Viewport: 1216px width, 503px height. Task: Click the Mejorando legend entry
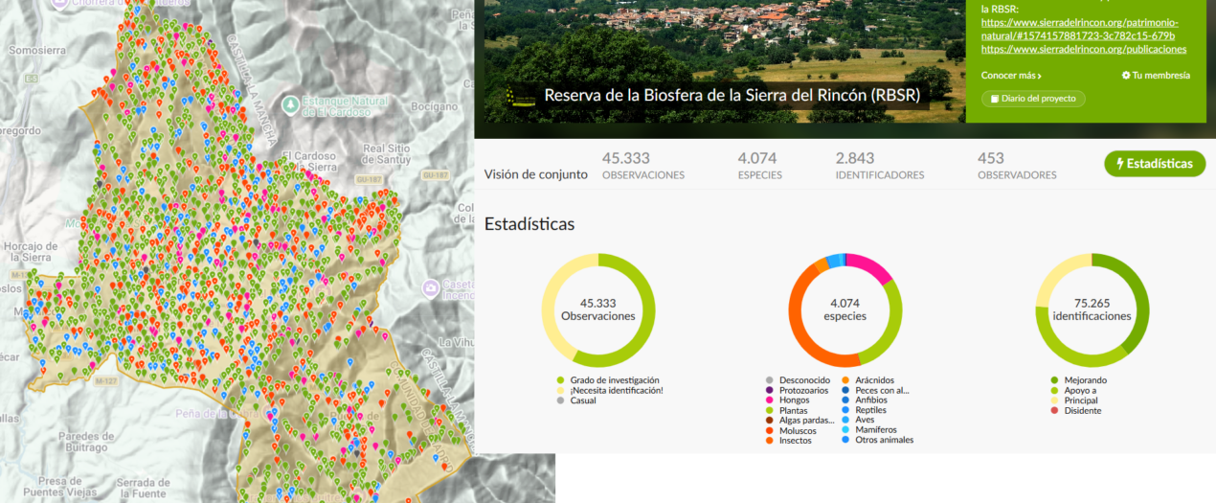coord(1078,380)
